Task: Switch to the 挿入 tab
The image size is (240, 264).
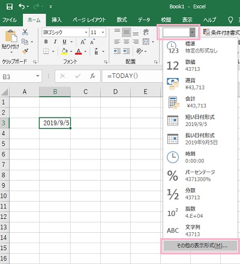Action: [x=56, y=20]
